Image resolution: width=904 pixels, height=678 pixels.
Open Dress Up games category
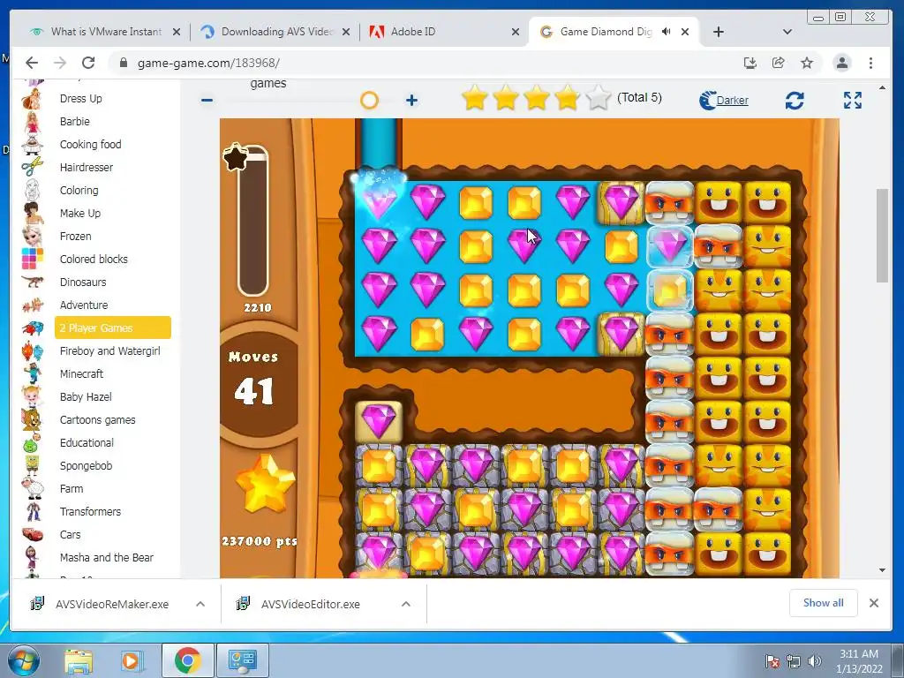[x=80, y=99]
